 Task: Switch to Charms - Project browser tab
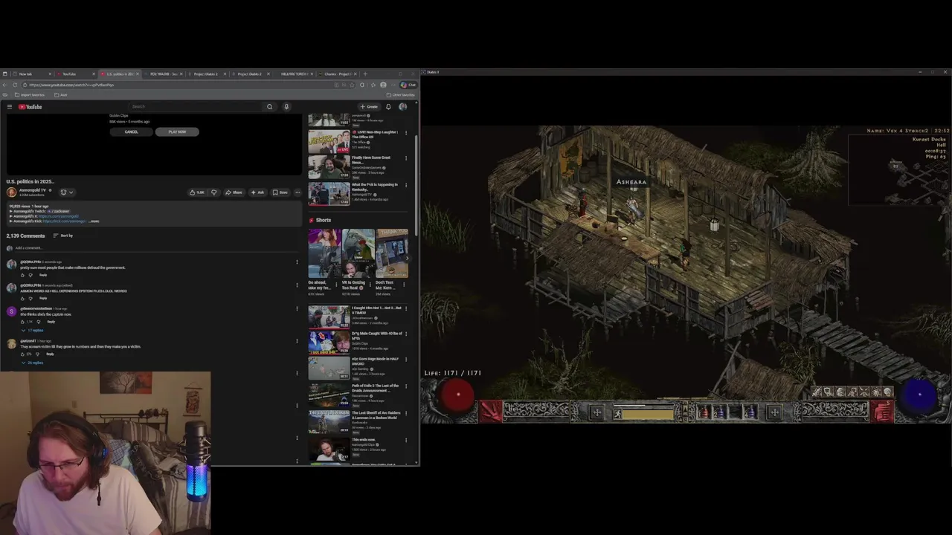click(x=338, y=74)
